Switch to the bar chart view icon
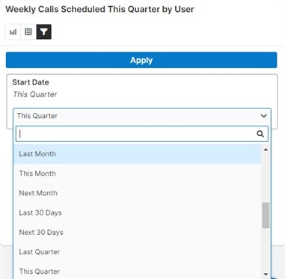 13,32
